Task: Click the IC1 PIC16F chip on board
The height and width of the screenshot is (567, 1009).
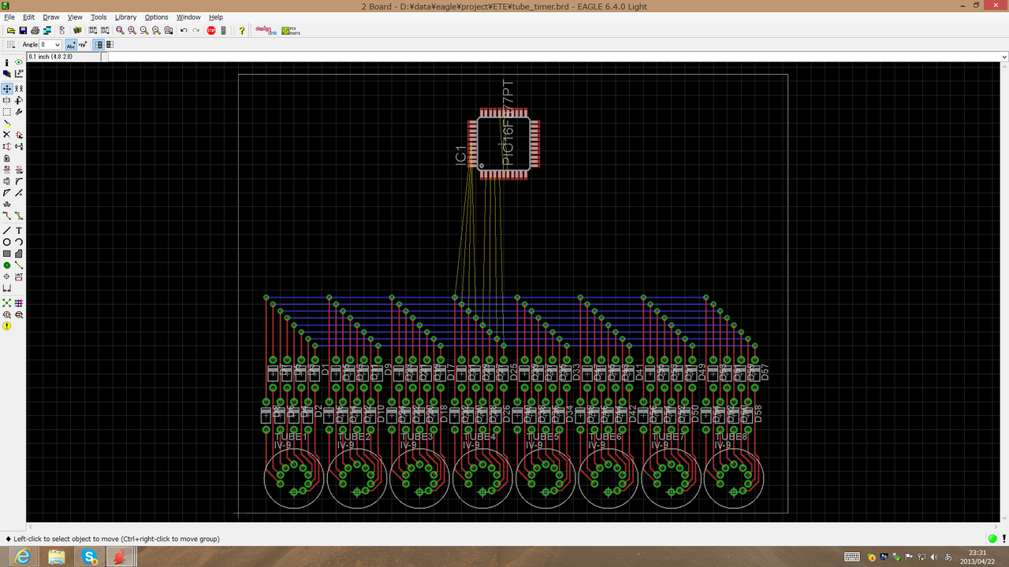Action: [504, 143]
